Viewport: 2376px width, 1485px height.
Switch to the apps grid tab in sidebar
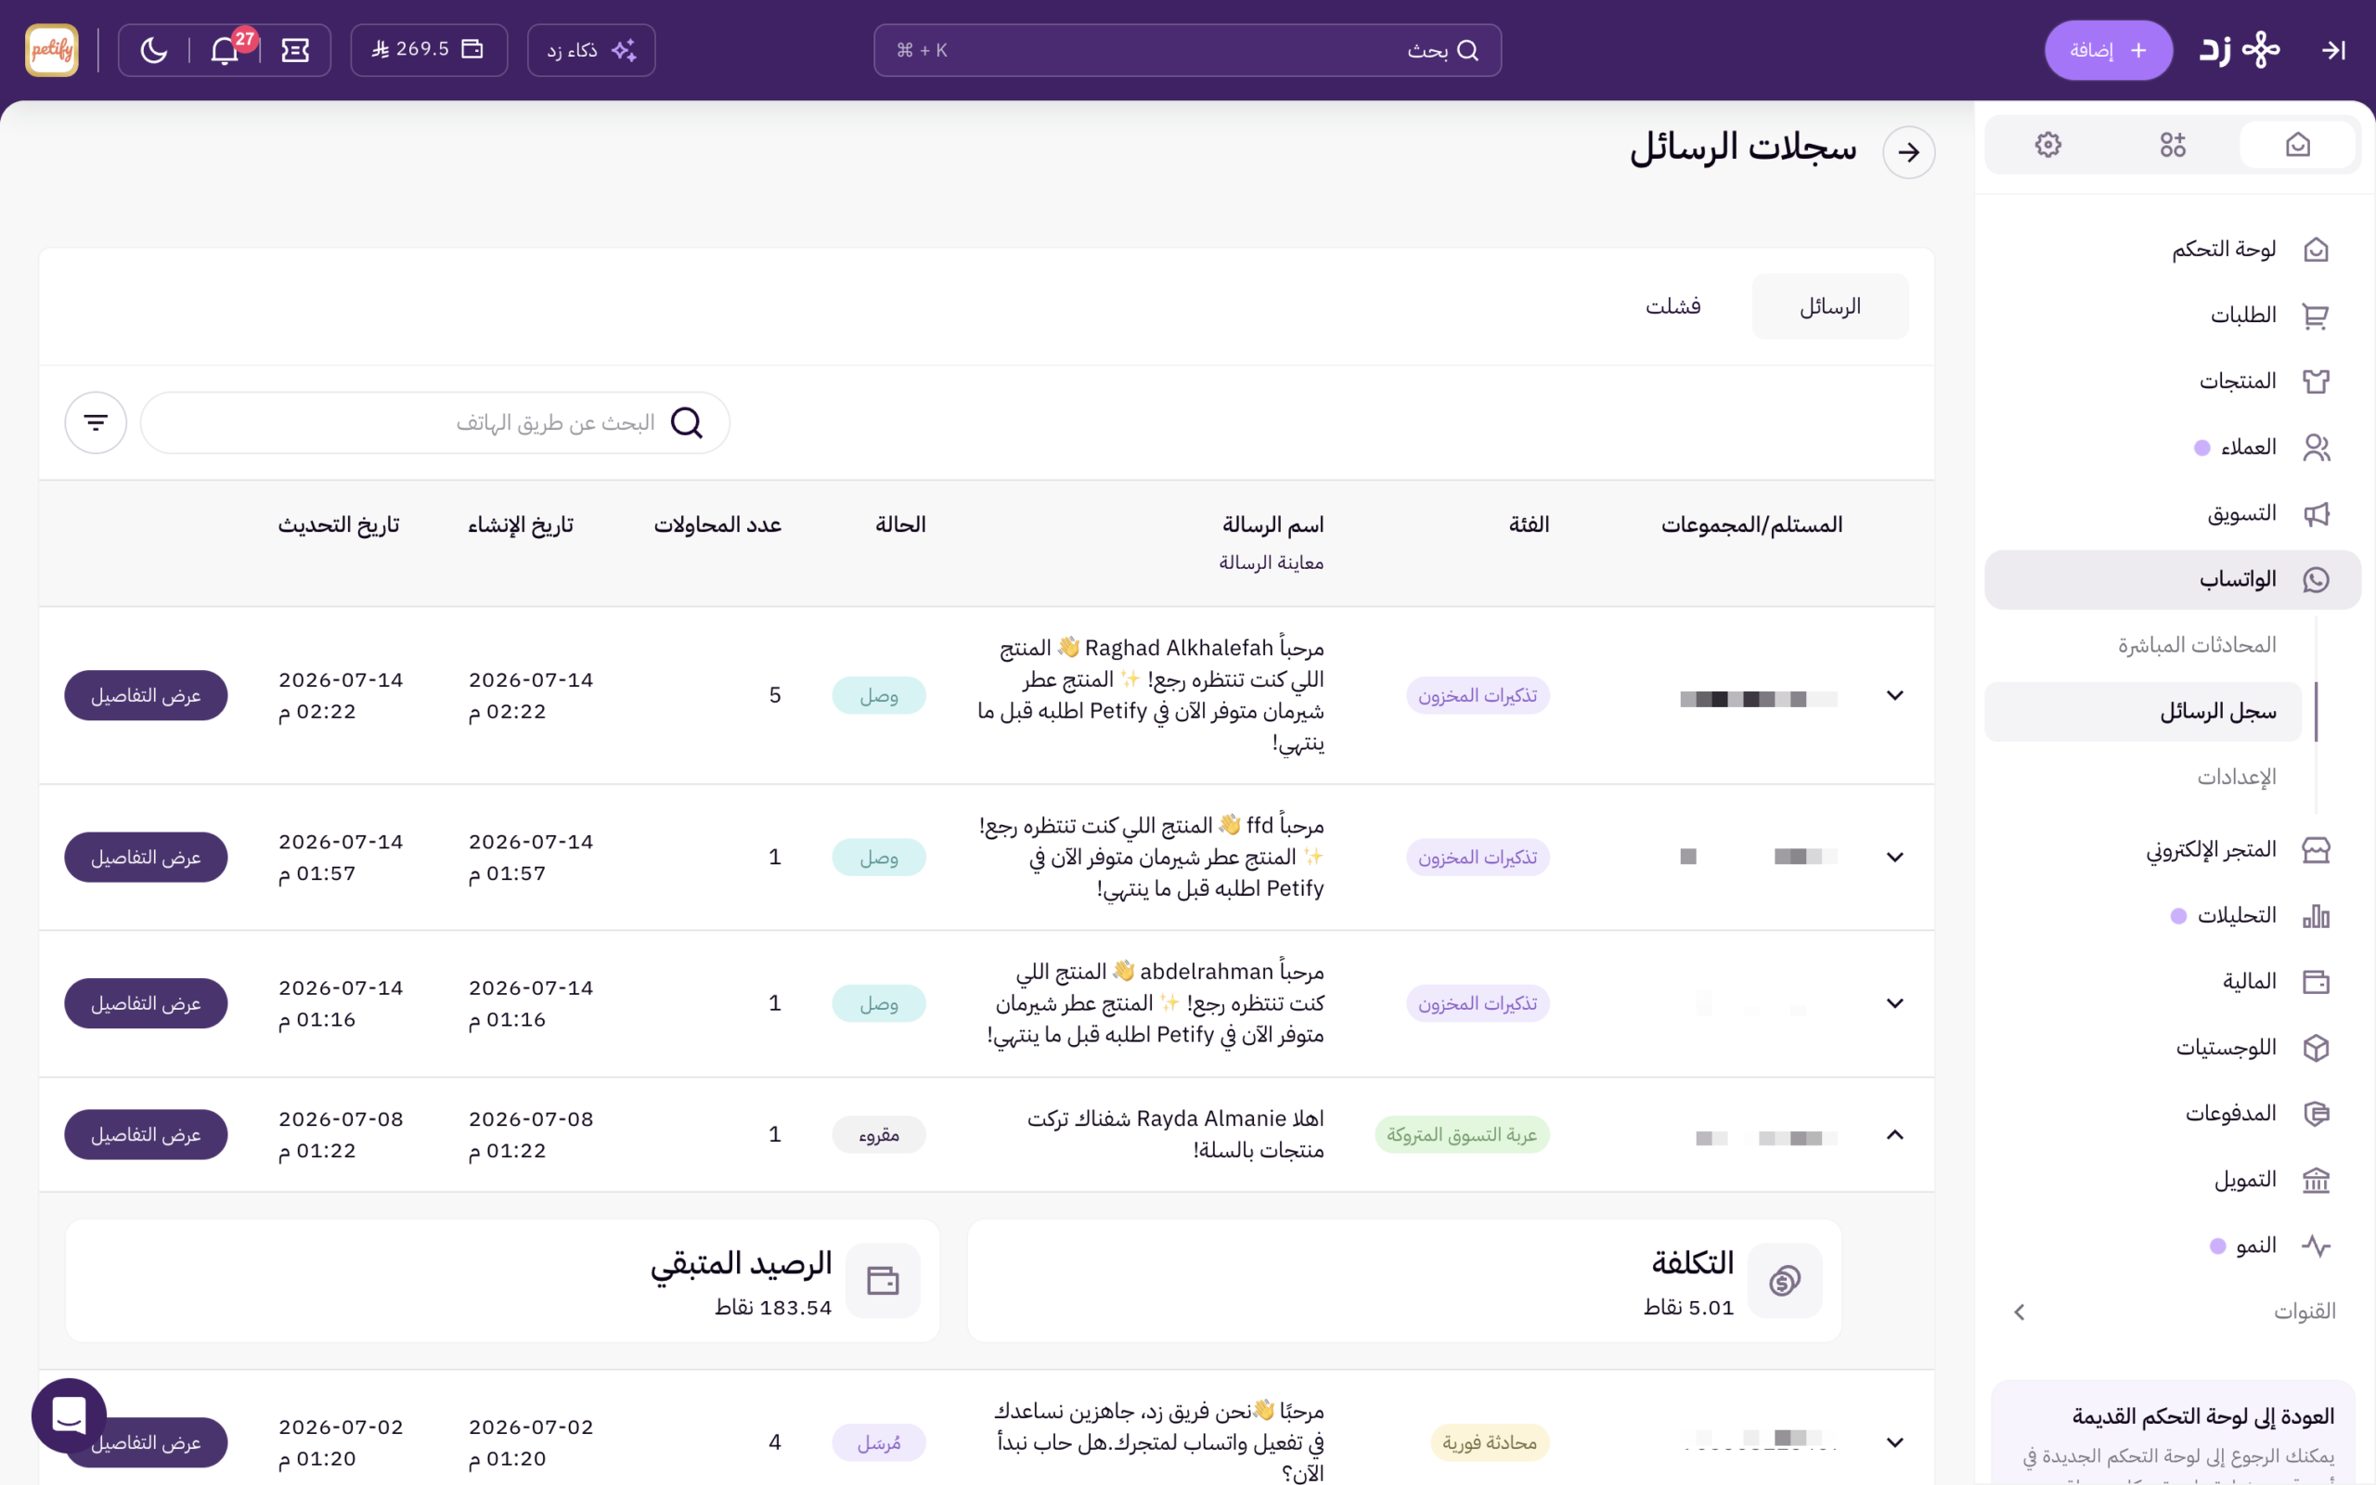click(x=2173, y=146)
